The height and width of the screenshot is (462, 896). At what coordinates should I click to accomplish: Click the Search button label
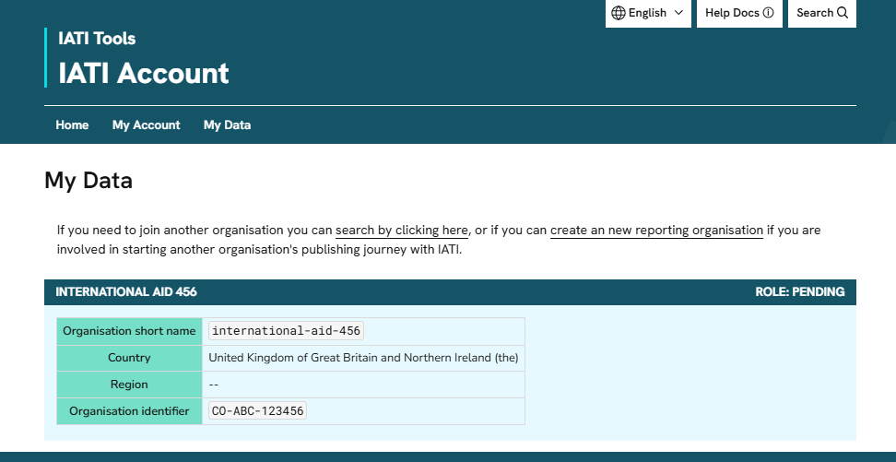coord(814,13)
